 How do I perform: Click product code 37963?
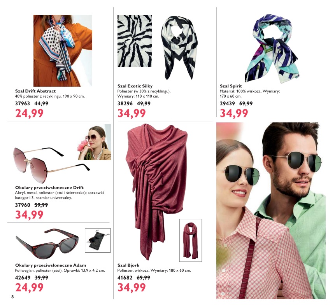(x=23, y=104)
